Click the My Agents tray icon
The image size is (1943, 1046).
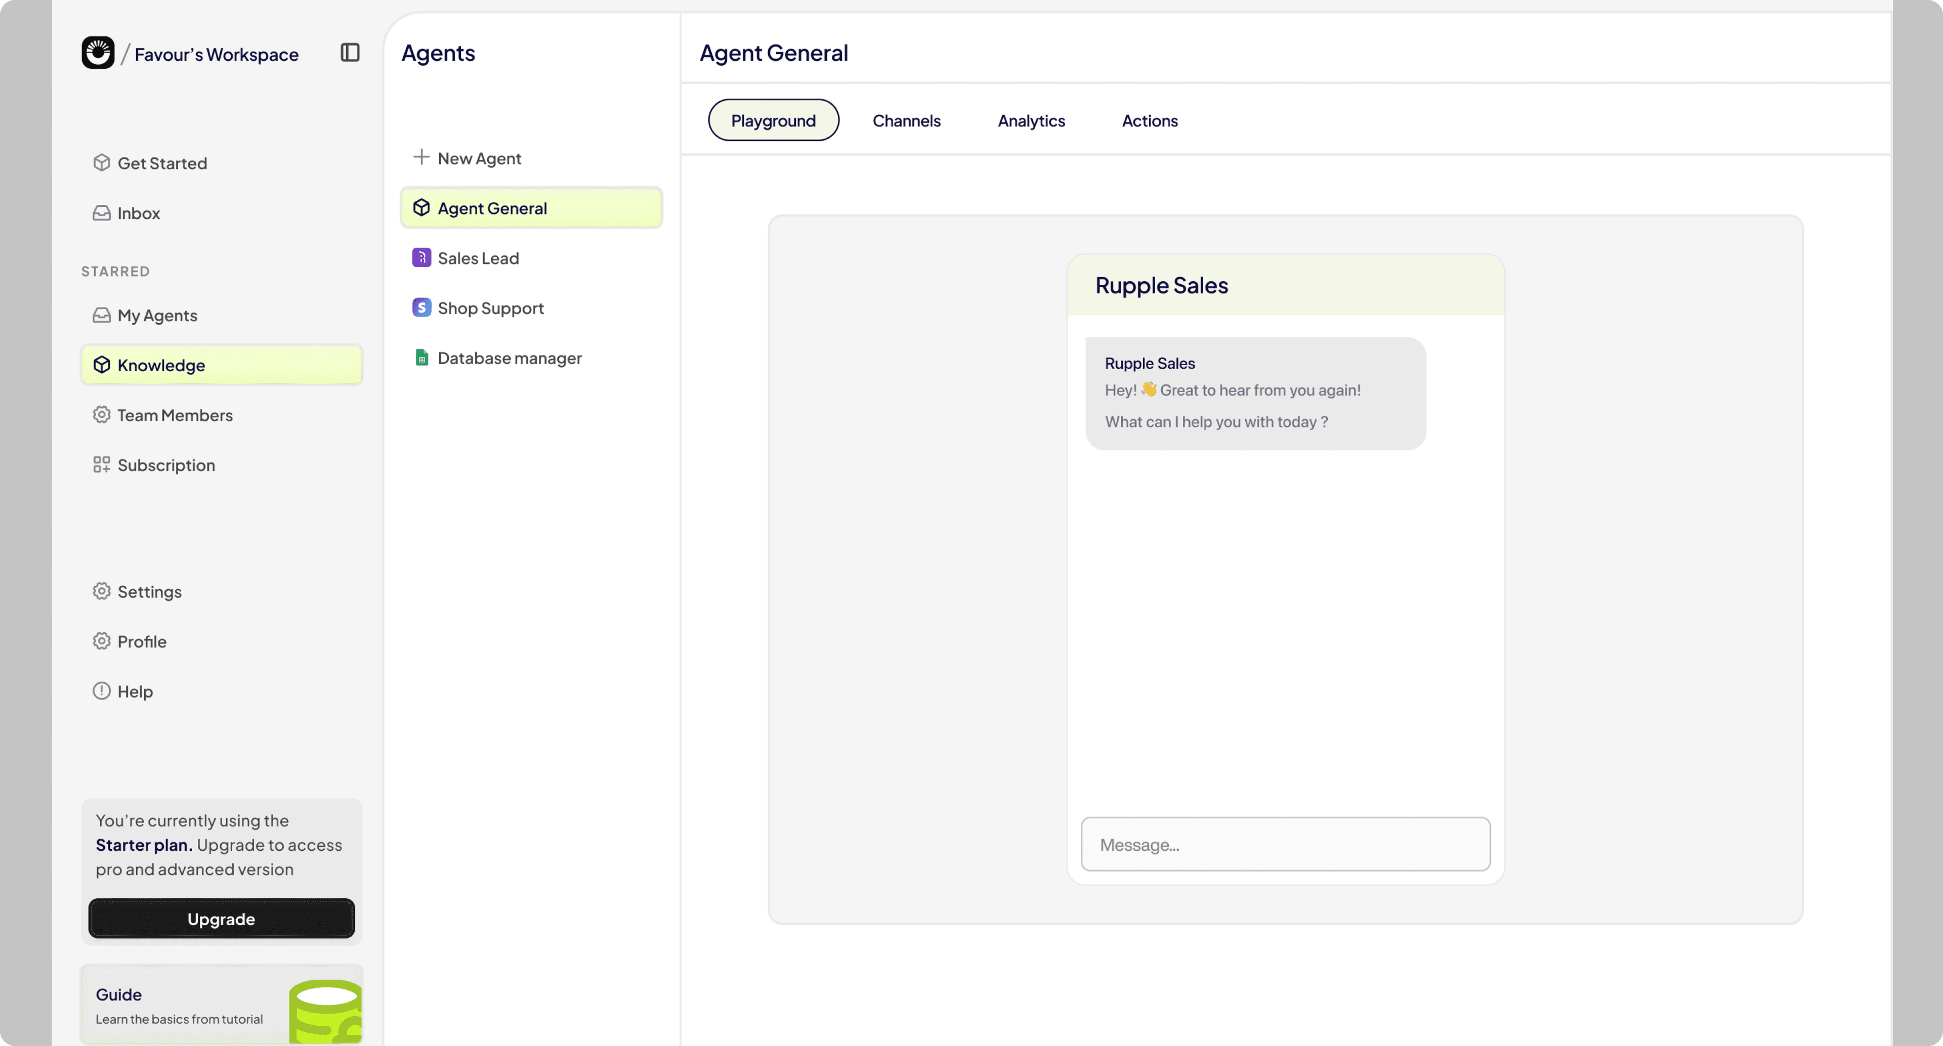[x=101, y=315]
